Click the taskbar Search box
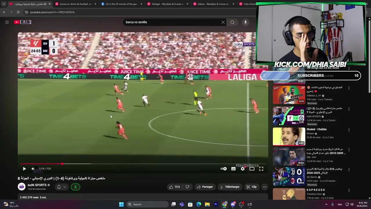The image size is (371, 209). coord(148,204)
